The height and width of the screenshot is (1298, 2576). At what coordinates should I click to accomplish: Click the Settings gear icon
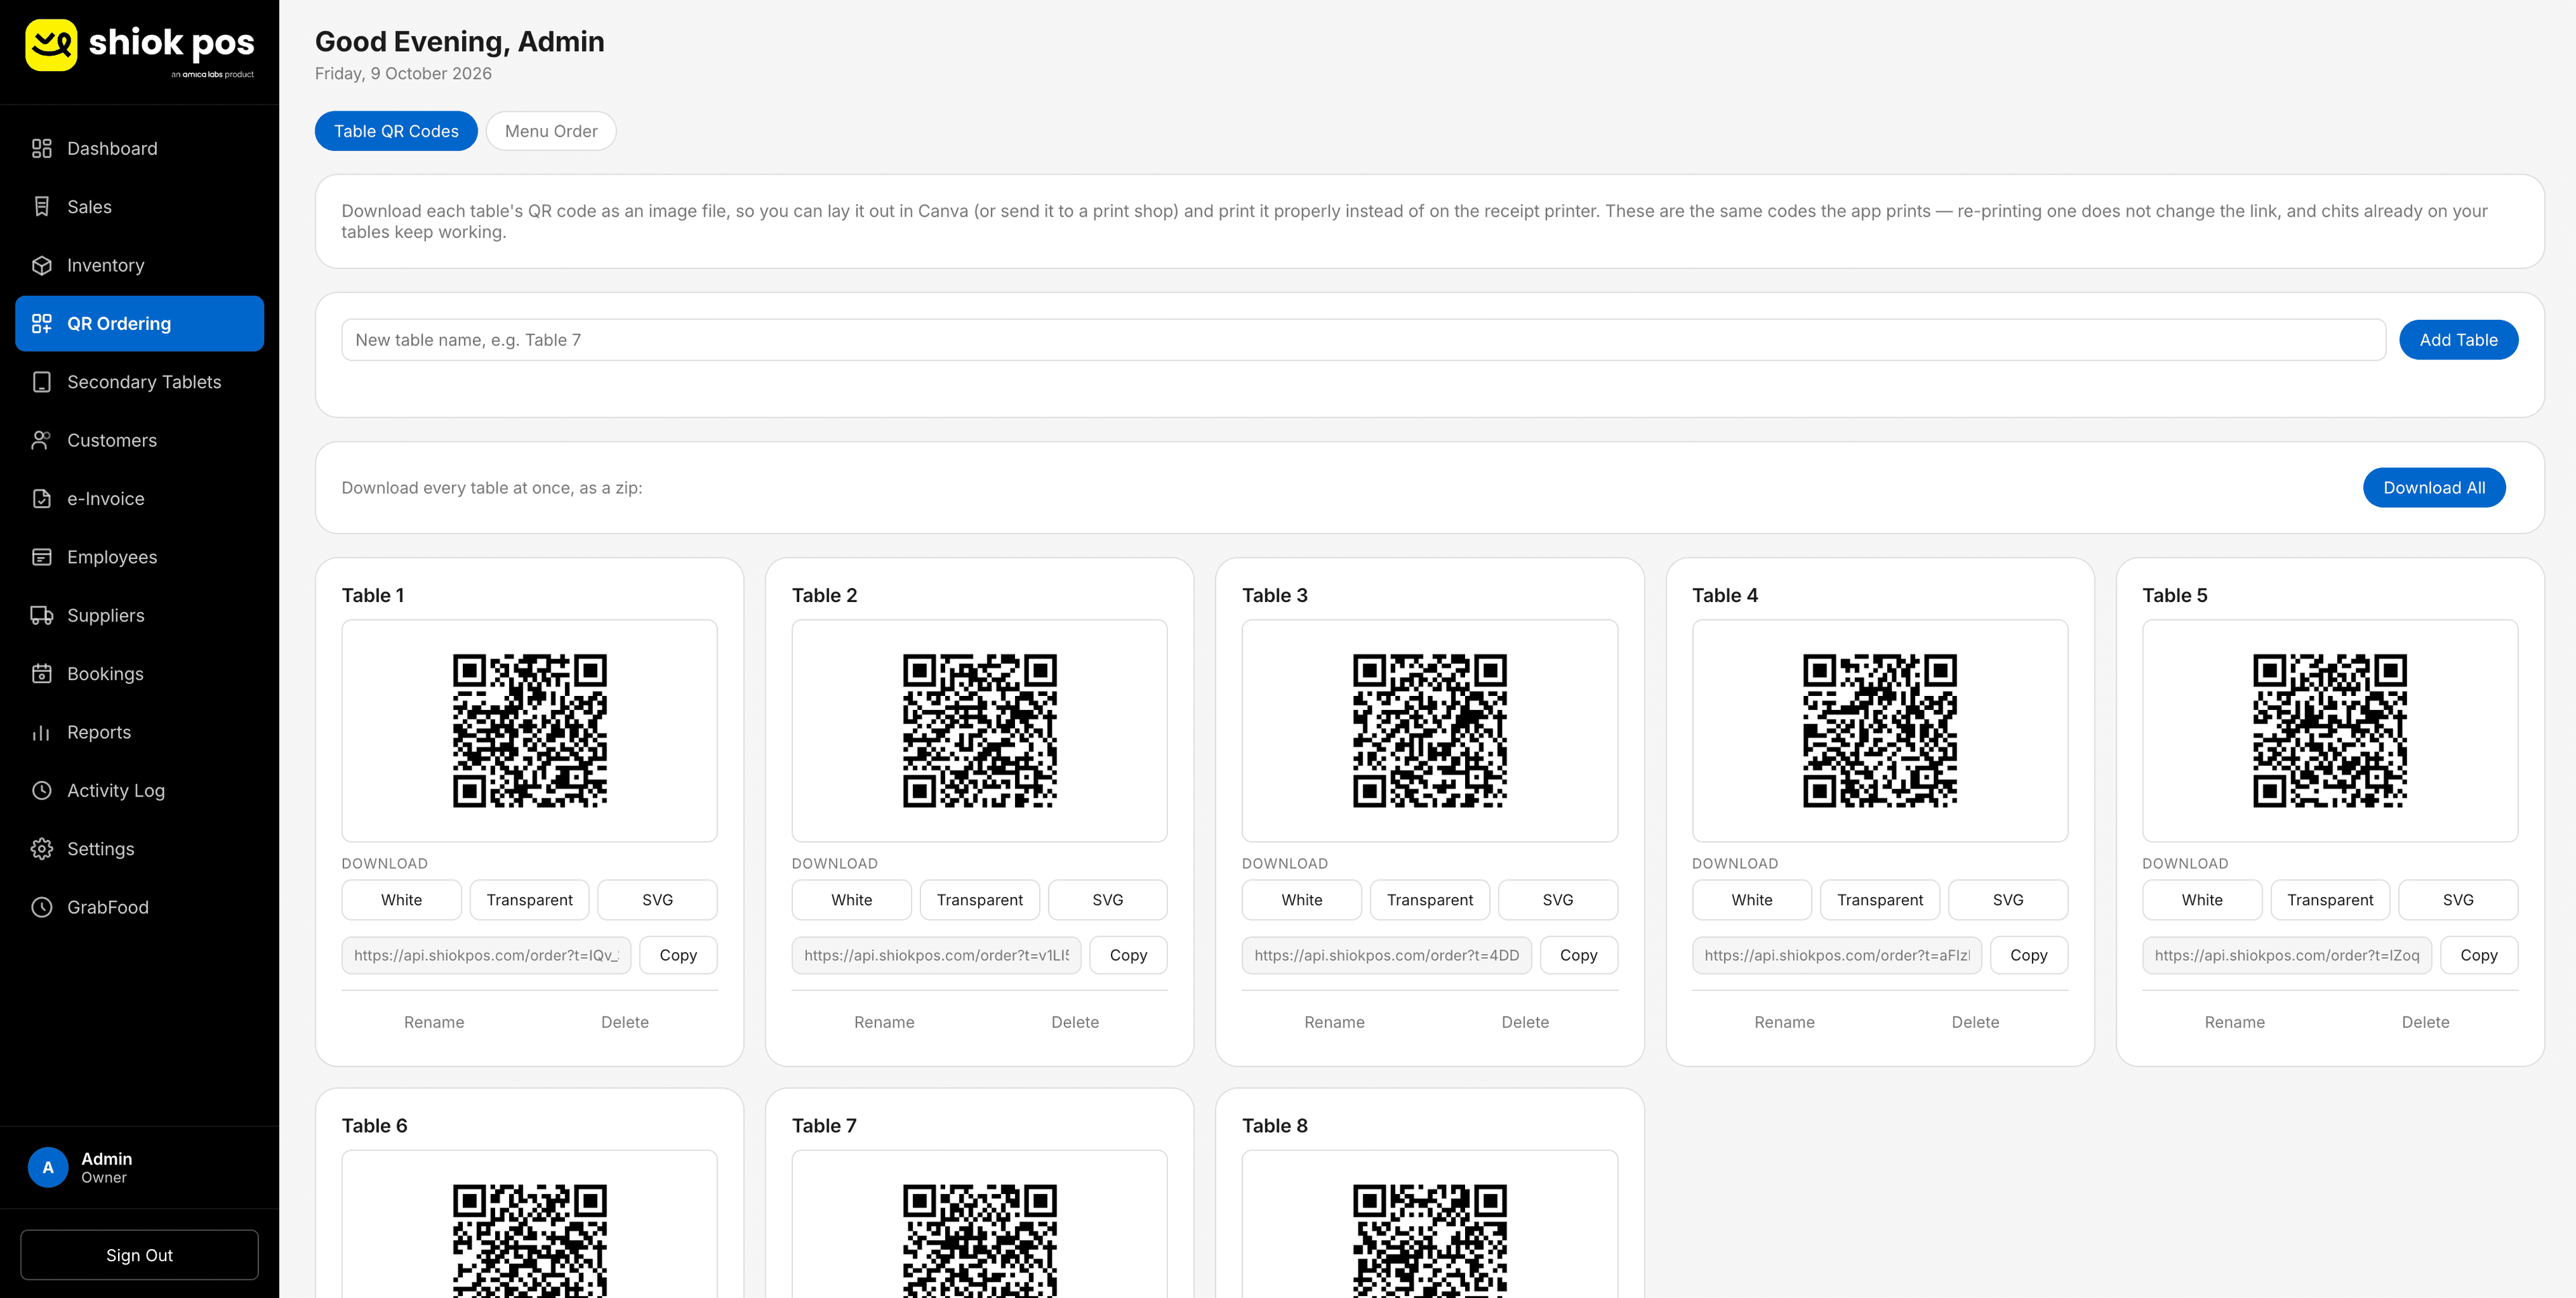41,849
